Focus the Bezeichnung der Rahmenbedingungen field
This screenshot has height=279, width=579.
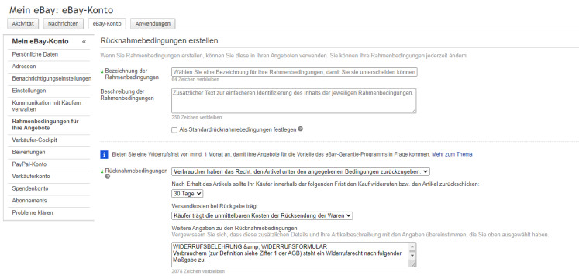[295, 72]
